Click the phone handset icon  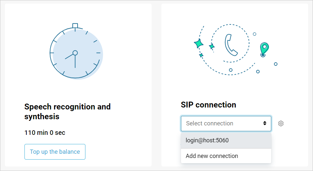[x=231, y=44]
